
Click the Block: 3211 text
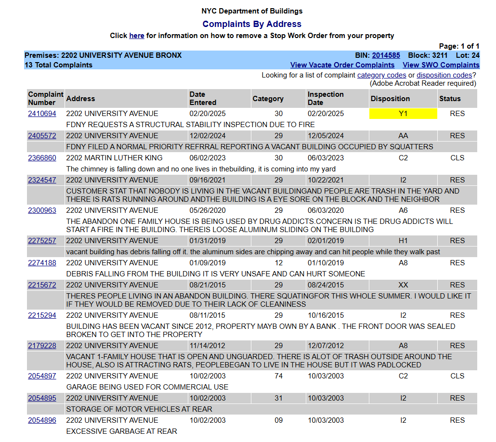pyautogui.click(x=428, y=55)
